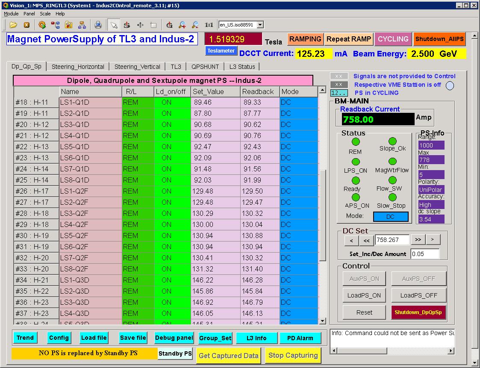Click the orange-blue hierarchy diagram icon
Screen dimensions: 480x368
coord(82,25)
